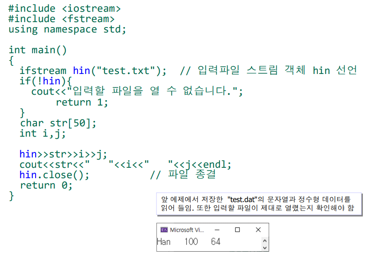The height and width of the screenshot is (258, 385).
Task: Click the "#include <fstream>" line
Action: point(61,19)
